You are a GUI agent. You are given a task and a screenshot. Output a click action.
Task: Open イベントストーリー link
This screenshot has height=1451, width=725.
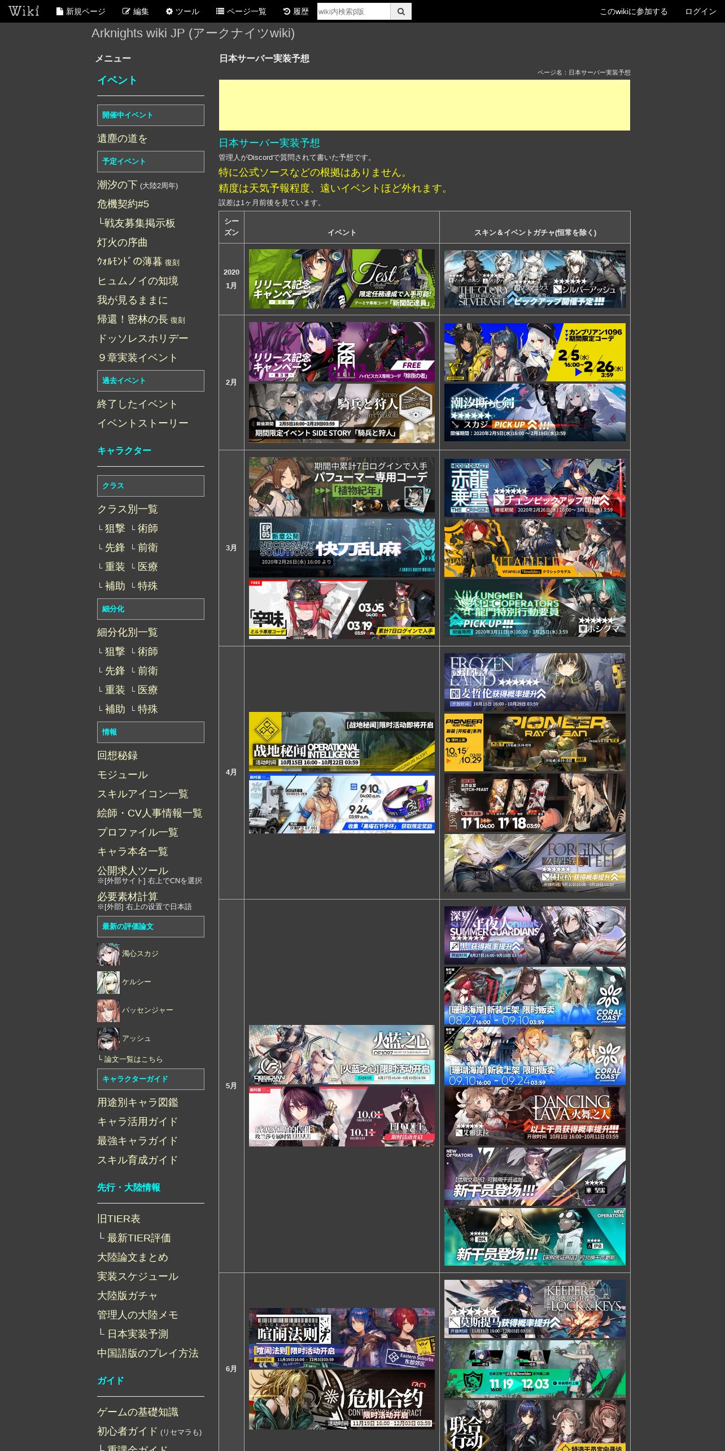pyautogui.click(x=143, y=423)
